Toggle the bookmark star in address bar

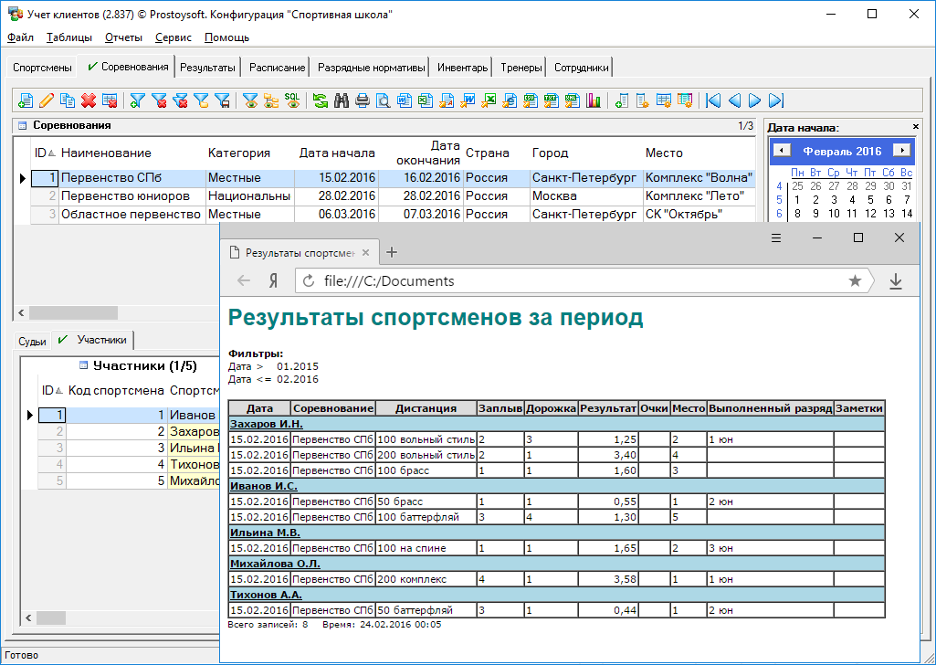tap(855, 281)
